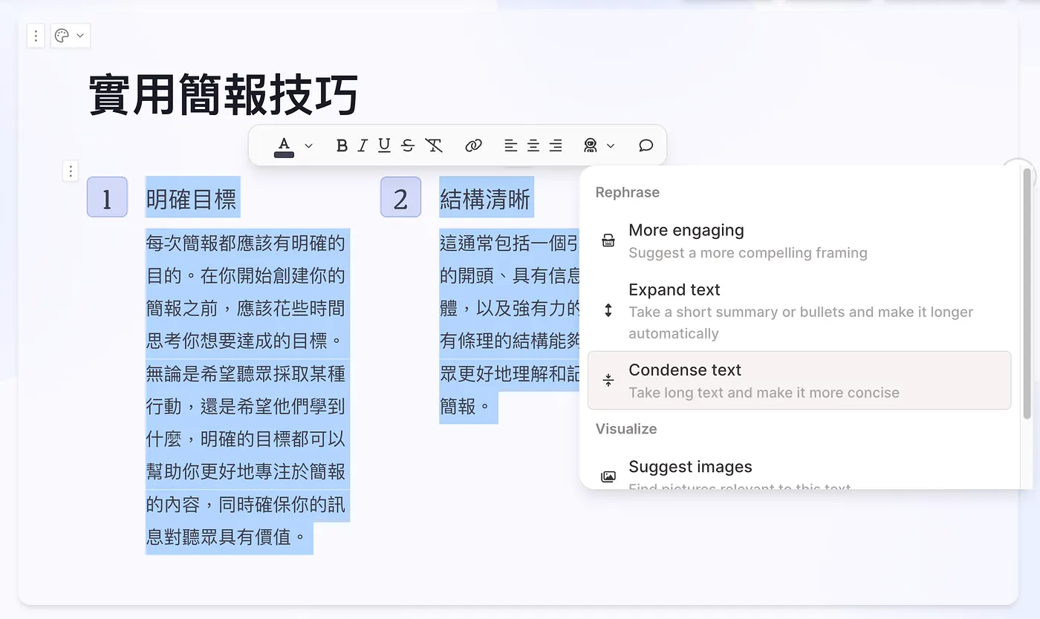
Task: Insert a link with the chain icon
Action: (x=473, y=145)
